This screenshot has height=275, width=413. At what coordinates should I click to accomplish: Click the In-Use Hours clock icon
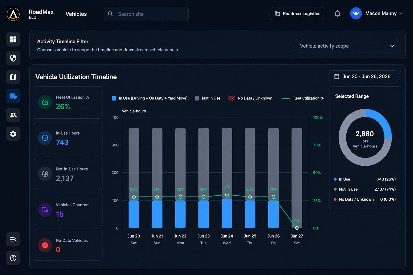pos(45,138)
